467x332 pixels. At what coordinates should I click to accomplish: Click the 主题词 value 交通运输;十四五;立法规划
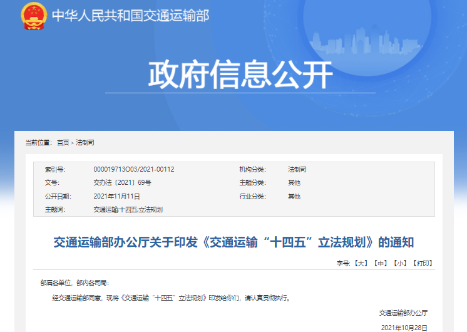point(128,210)
